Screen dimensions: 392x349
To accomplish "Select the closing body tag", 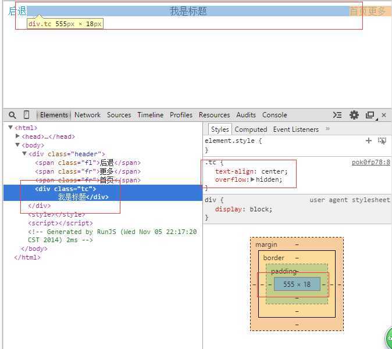I will tap(34, 249).
